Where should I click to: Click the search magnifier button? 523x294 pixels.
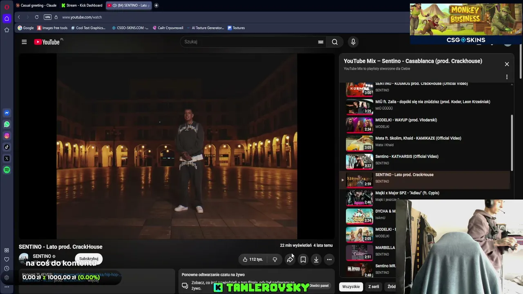click(335, 42)
